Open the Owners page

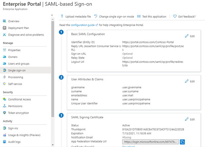point(13,57)
